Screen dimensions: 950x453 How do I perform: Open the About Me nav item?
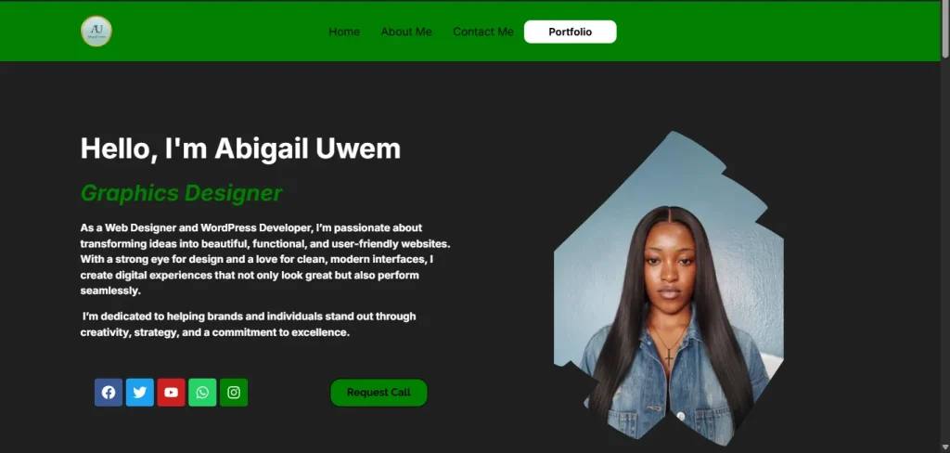point(406,32)
